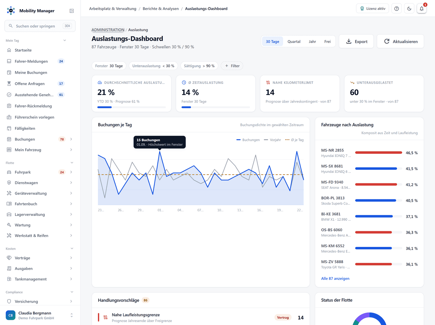Viewport: 435px width, 325px height.
Task: Add a filter with the Filter chip
Action: coord(232,66)
